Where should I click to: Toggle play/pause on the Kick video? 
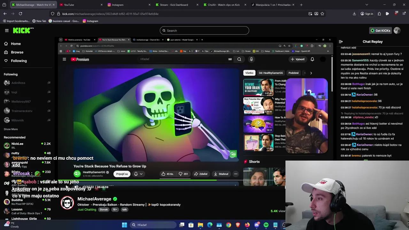67,187
